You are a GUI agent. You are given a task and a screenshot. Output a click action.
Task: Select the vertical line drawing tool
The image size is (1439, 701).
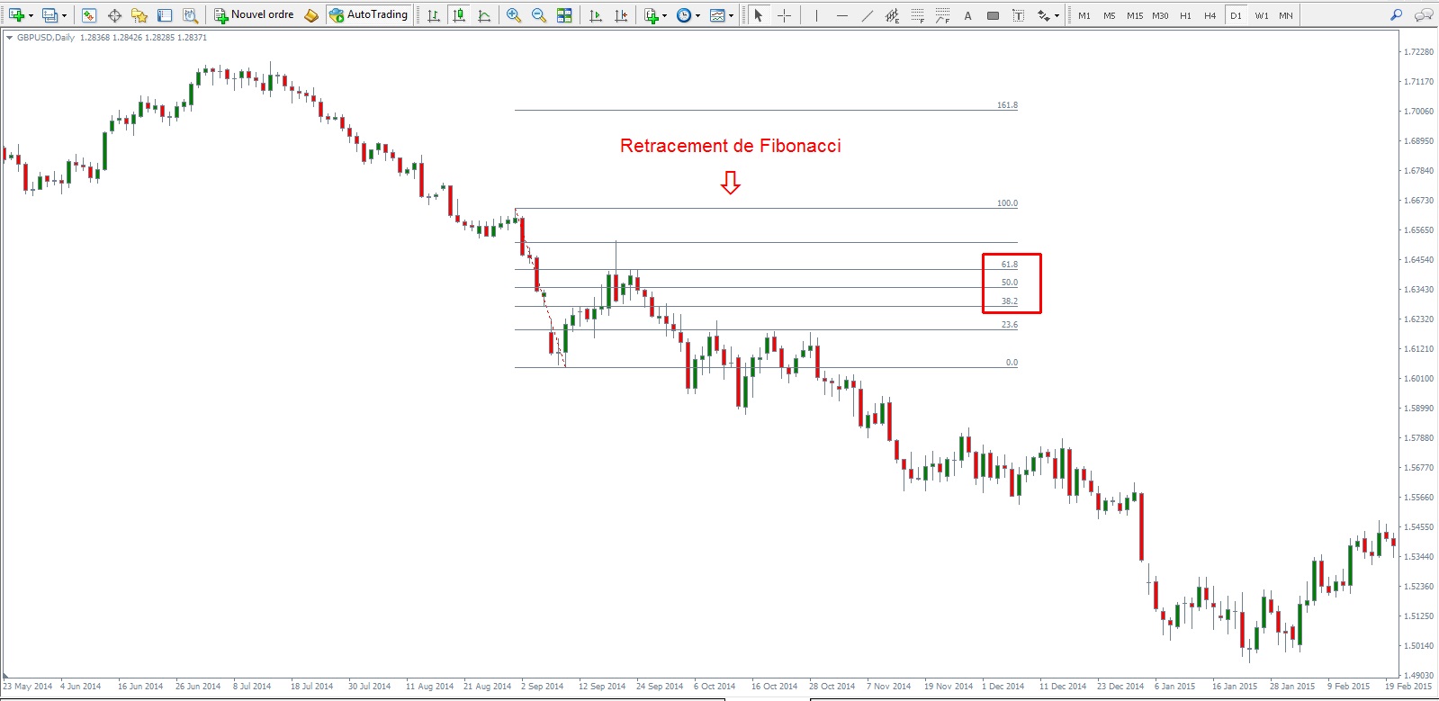tap(816, 15)
